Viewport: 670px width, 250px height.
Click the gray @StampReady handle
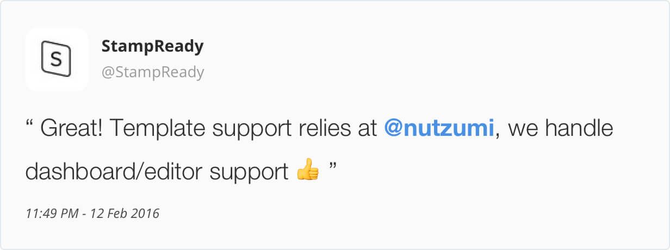coord(152,72)
